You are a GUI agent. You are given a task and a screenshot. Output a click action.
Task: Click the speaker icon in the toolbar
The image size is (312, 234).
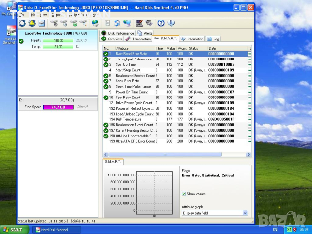(149, 23)
